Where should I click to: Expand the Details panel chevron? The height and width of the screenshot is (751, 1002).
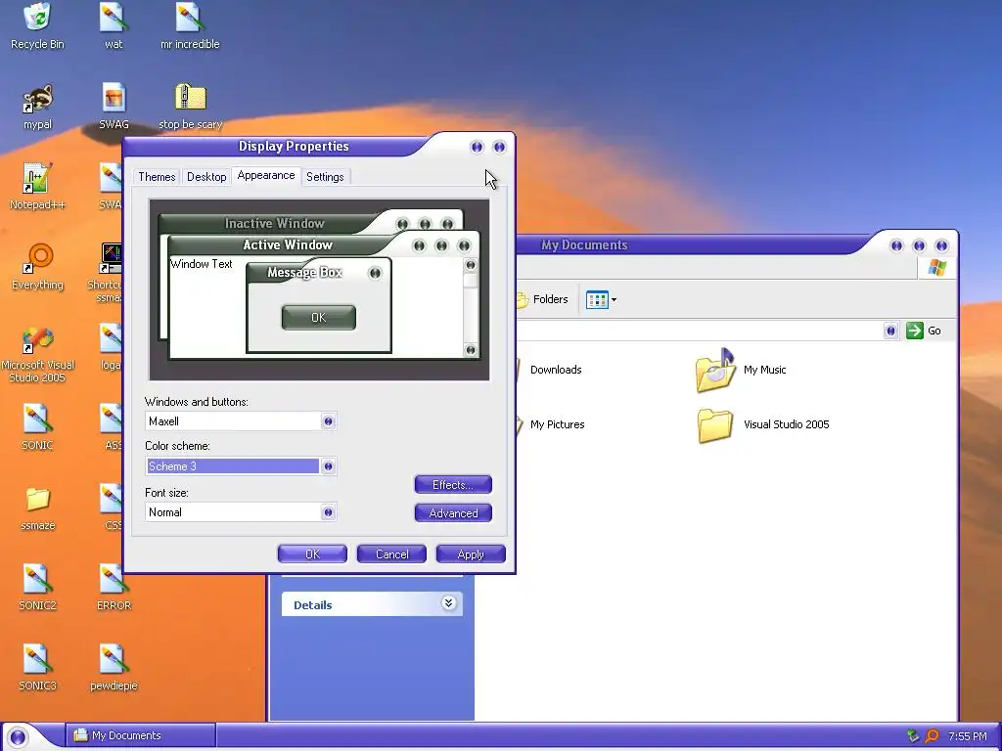(448, 603)
